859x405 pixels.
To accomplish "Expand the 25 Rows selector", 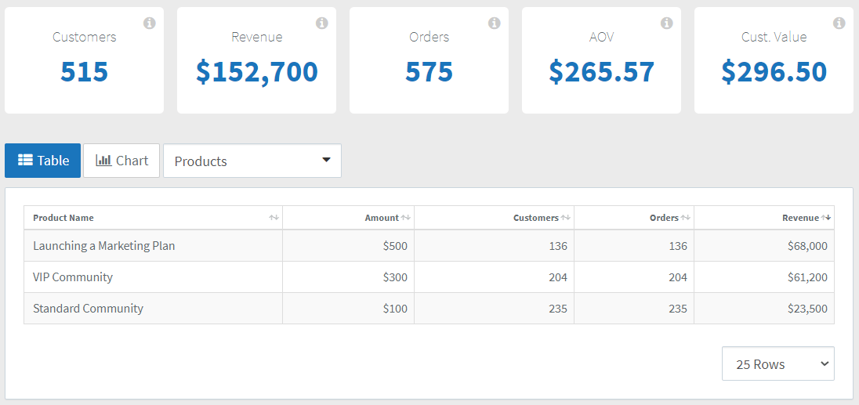I will 778,363.
